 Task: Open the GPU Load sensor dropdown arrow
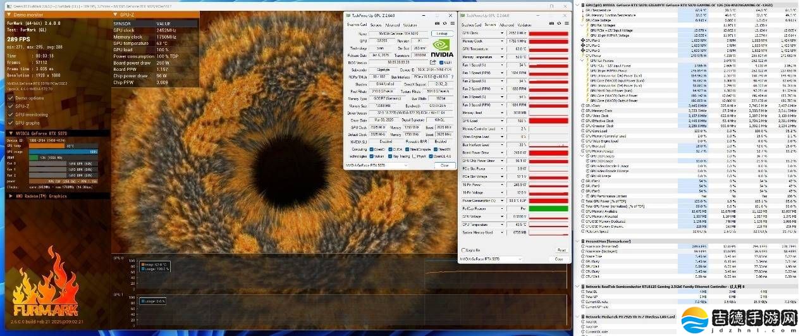tap(503, 120)
